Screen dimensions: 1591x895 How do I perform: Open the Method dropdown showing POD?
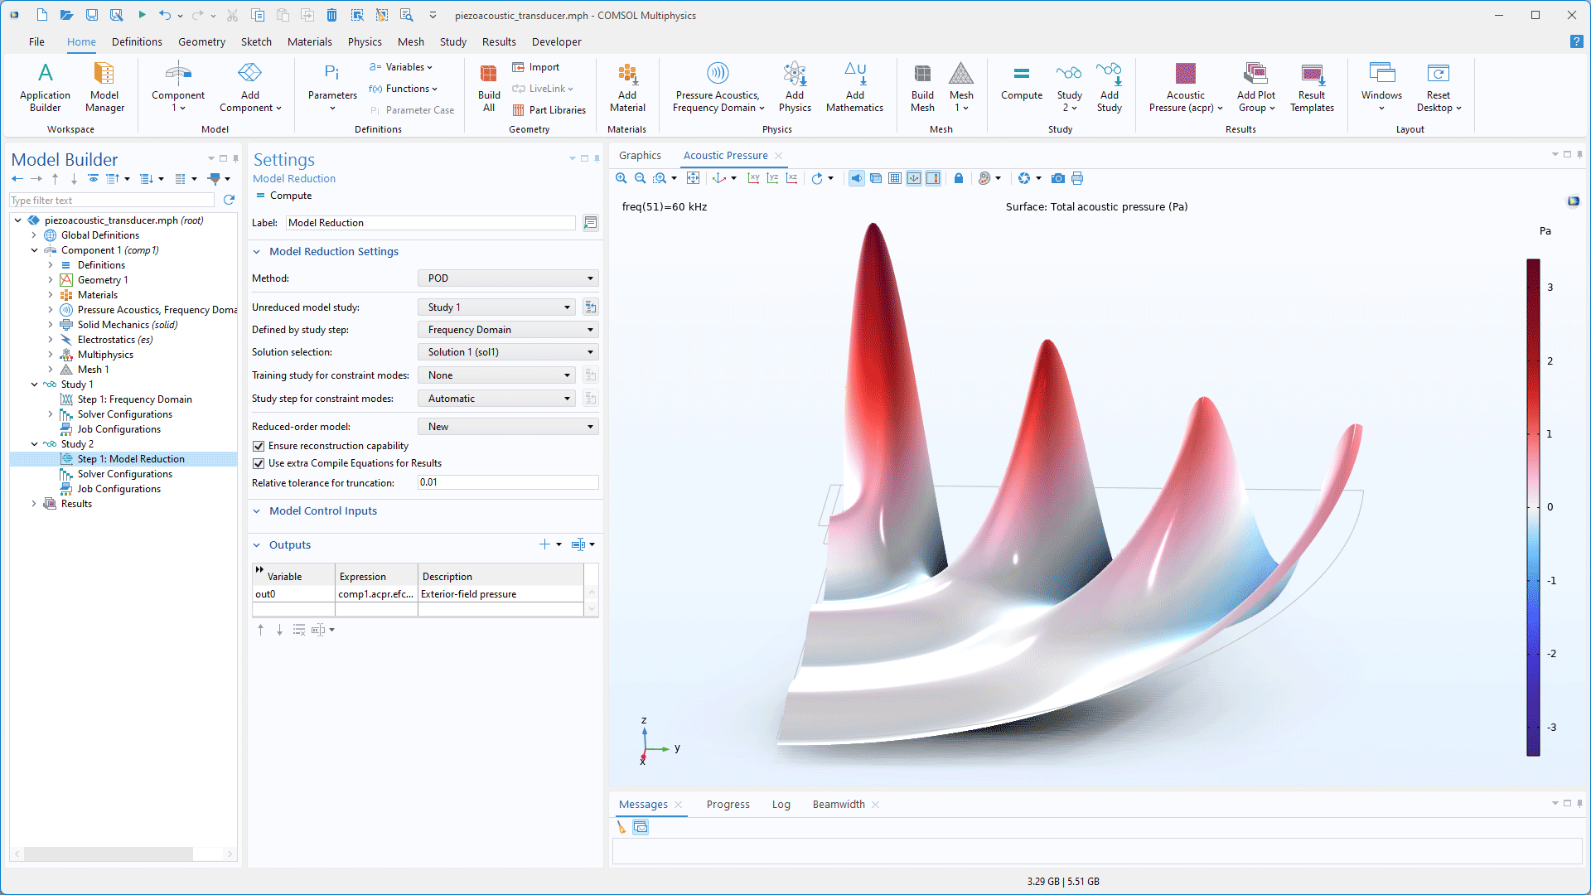[508, 278]
